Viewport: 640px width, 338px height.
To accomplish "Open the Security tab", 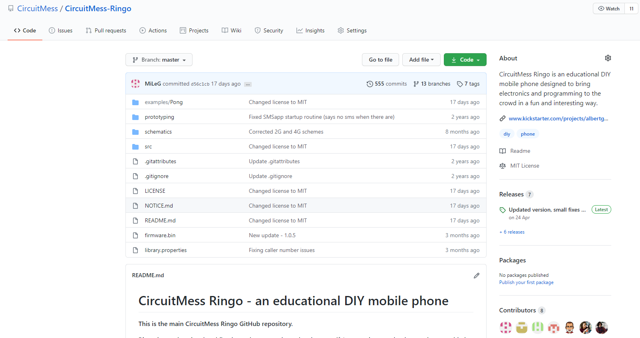I will 269,30.
